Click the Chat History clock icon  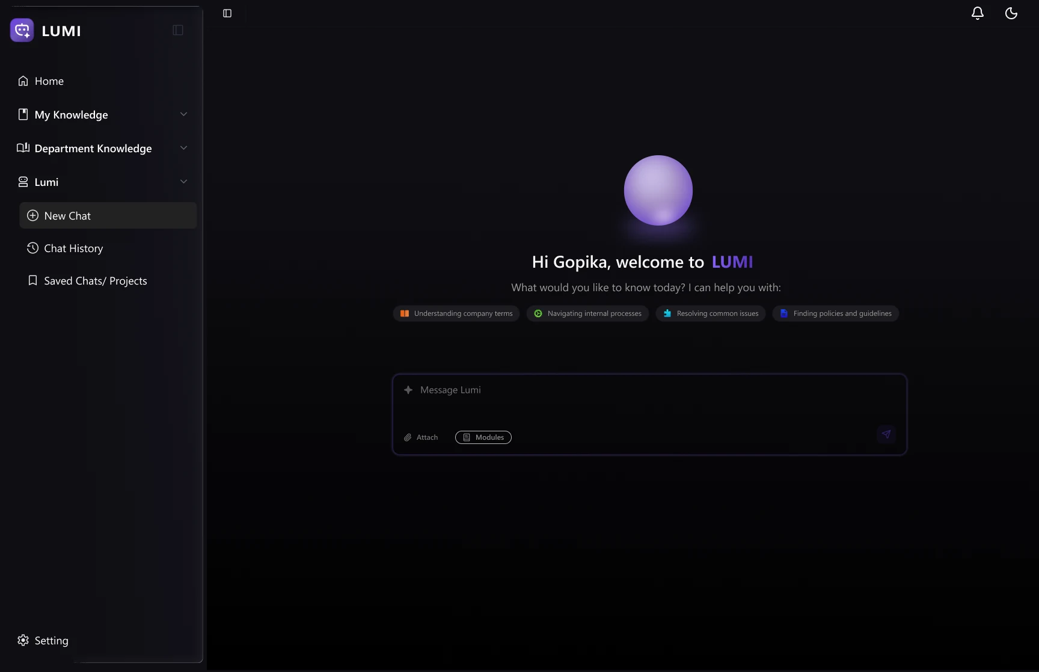tap(33, 248)
